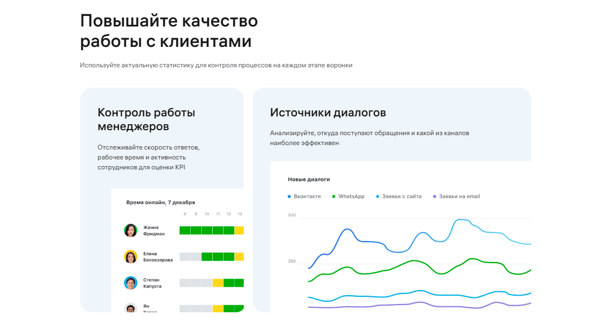Click Степан Капуста's avatar photo
This screenshot has width=608, height=331.
[x=130, y=283]
